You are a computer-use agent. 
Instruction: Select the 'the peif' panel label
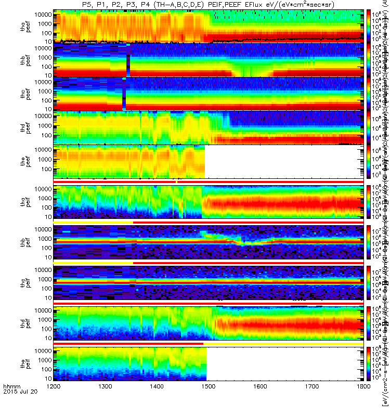tap(25, 363)
